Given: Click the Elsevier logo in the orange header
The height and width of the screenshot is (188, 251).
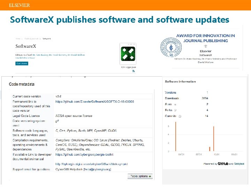Looking at the screenshot, I should (x=20, y=5).
